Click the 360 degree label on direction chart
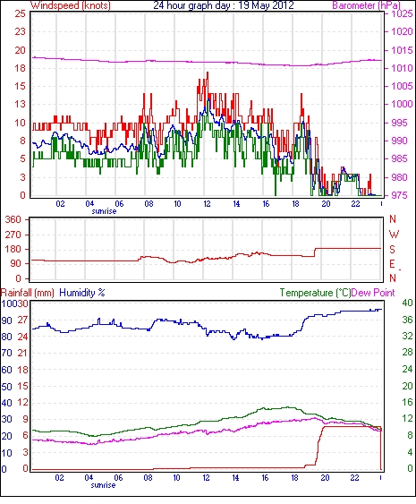The image size is (416, 504). coord(13,220)
